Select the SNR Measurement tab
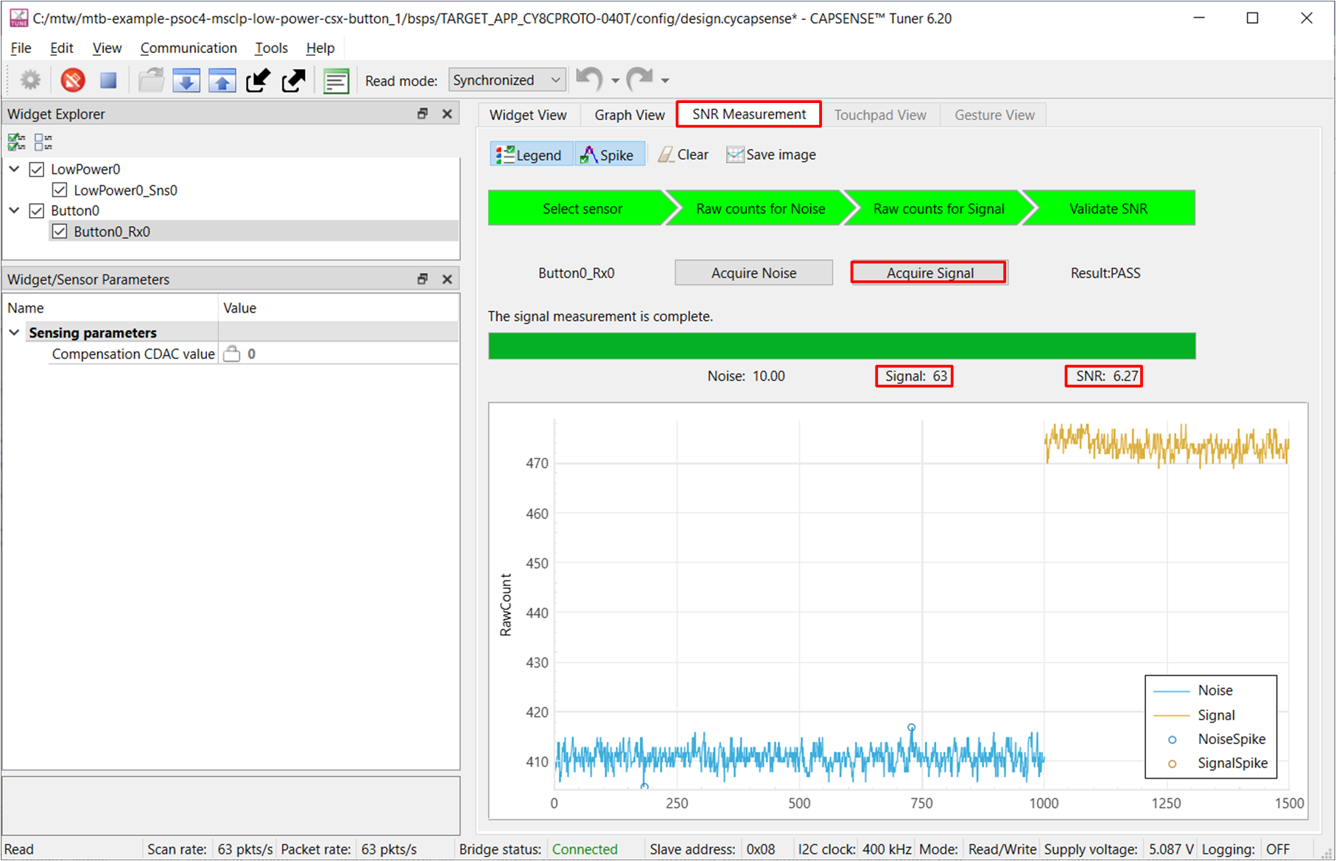 click(749, 114)
